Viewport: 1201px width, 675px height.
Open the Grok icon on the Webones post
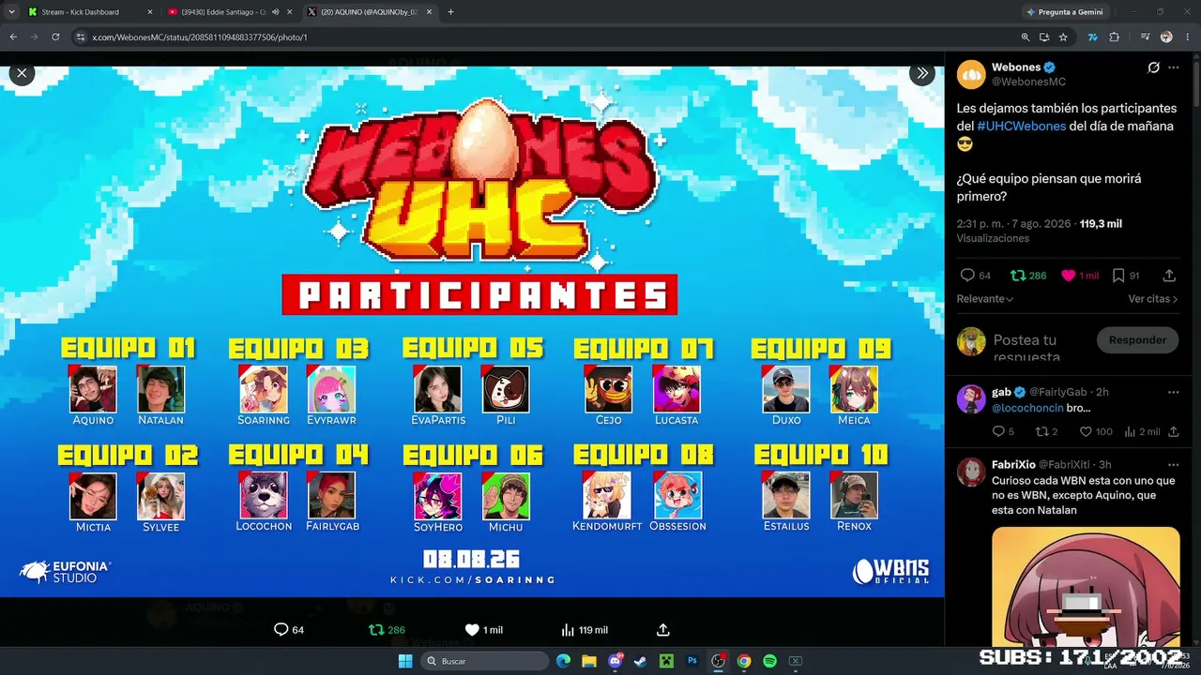tap(1153, 67)
